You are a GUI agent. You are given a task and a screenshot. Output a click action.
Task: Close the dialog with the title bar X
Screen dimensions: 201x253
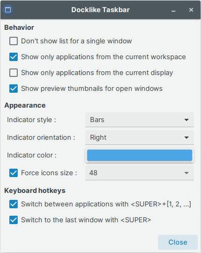pos(191,10)
